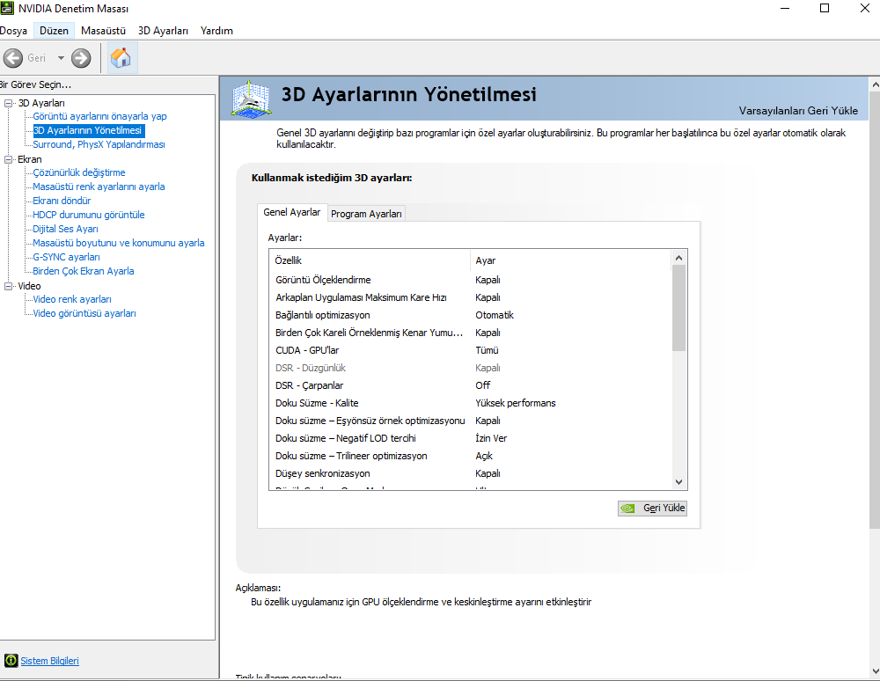Click the Sistem Bilgileri icon
The image size is (880, 681).
[11, 660]
